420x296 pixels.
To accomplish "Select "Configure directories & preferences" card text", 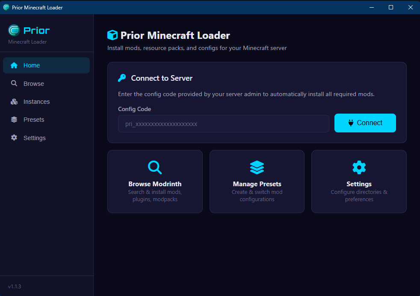I will pyautogui.click(x=359, y=196).
